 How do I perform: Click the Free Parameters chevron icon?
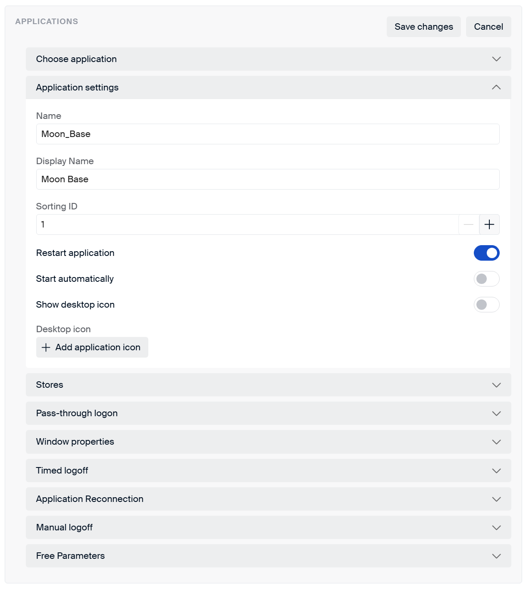point(496,556)
